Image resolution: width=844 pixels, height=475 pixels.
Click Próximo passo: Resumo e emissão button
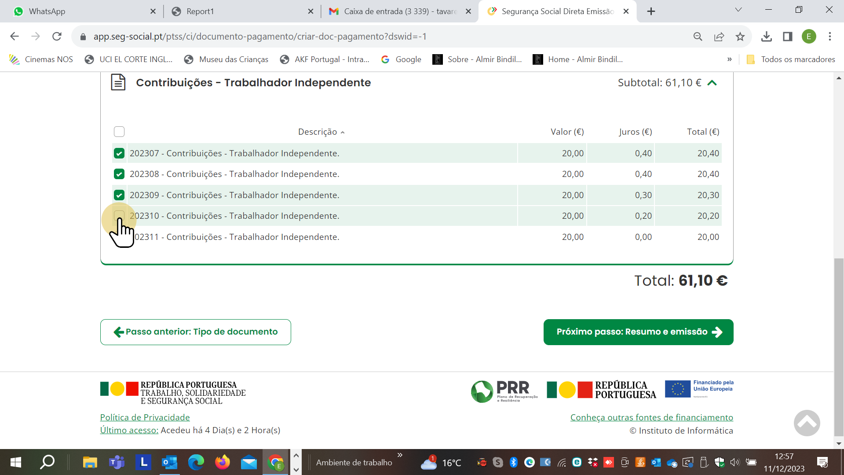[638, 332]
